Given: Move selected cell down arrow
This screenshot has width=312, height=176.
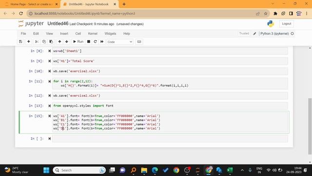Looking at the screenshot, I should [x=67, y=42].
